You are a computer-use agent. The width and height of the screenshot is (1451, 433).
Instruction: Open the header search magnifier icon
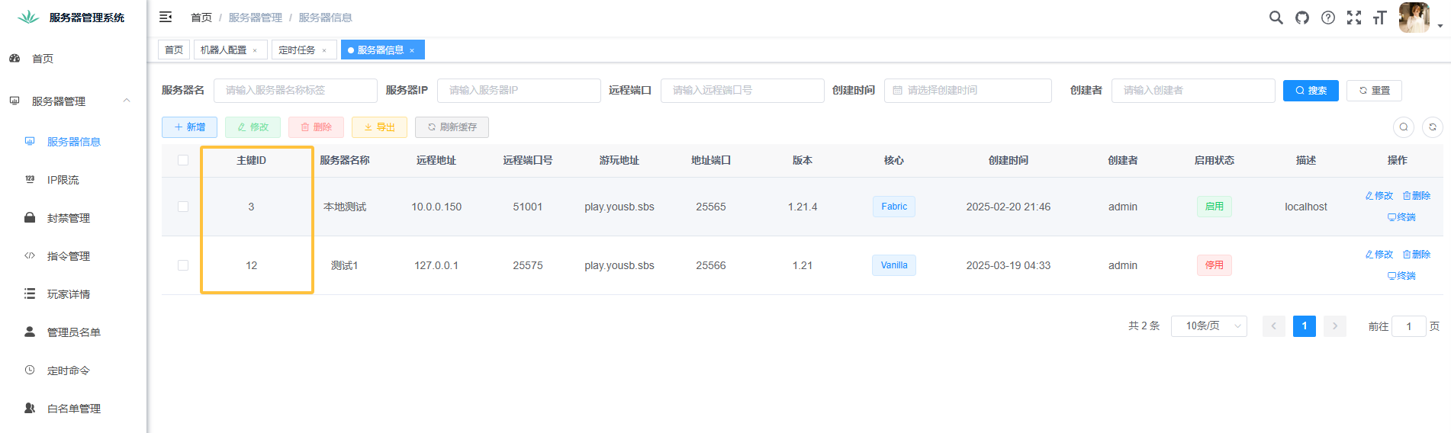1276,18
